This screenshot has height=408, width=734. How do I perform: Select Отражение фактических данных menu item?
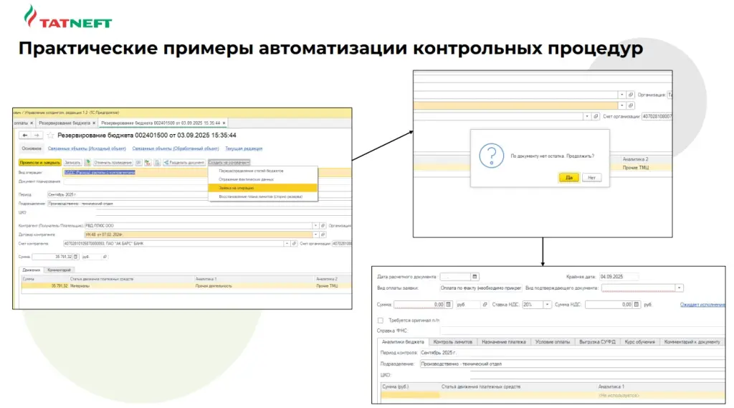point(262,179)
